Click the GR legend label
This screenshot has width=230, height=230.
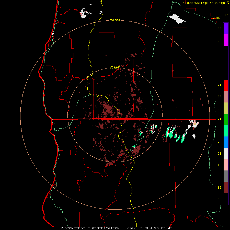point(219,97)
